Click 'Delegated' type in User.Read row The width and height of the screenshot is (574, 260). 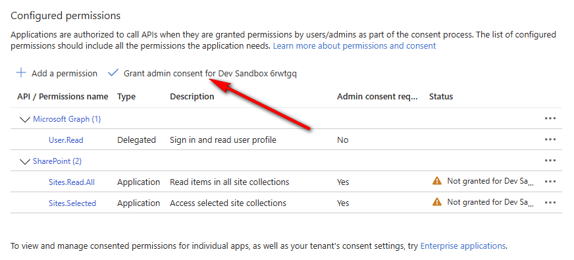136,140
